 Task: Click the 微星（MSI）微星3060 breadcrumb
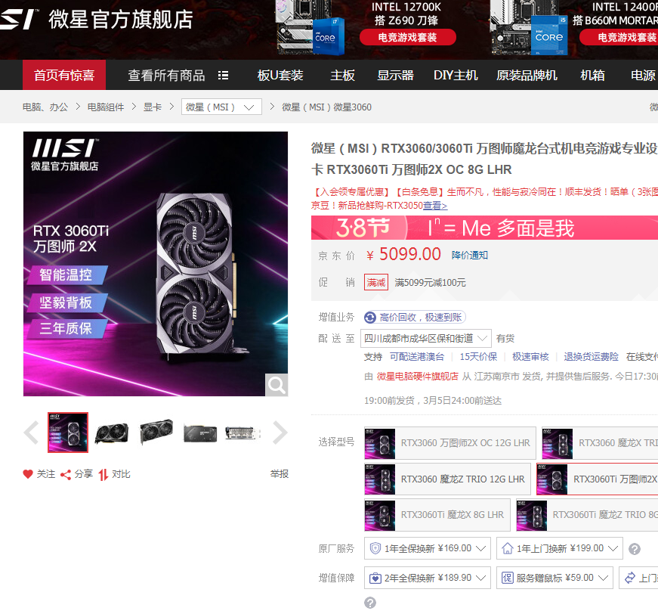(x=326, y=107)
